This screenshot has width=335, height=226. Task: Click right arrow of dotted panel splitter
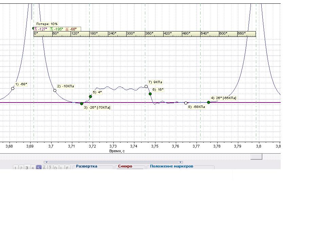click(x=181, y=162)
